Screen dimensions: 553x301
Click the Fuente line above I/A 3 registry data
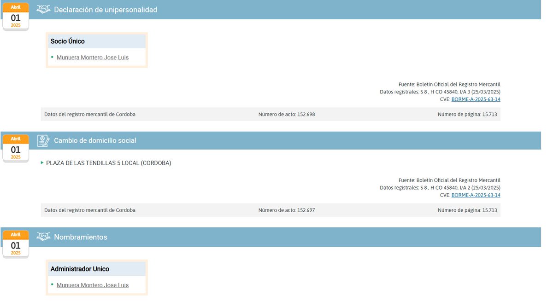point(449,85)
